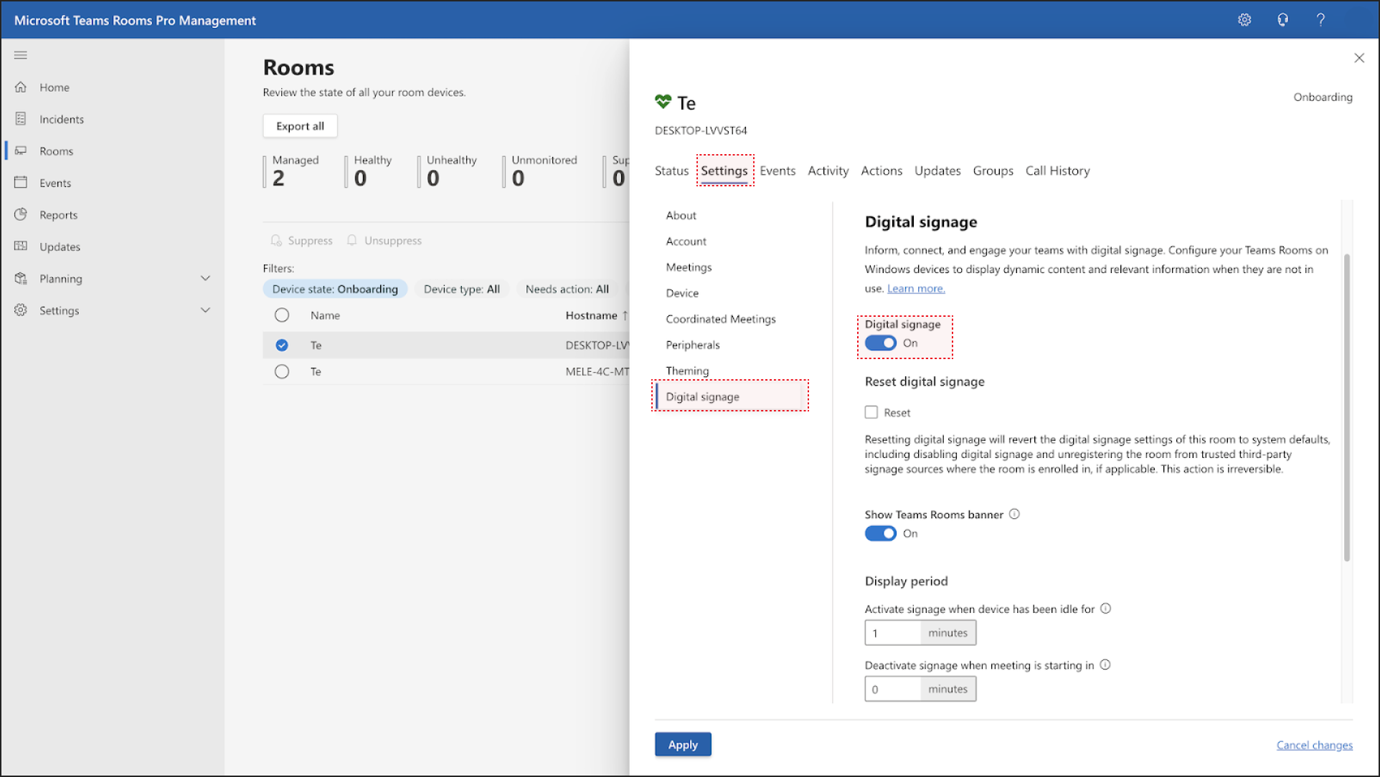Open the Device type filter
This screenshot has width=1380, height=777.
pyautogui.click(x=461, y=289)
